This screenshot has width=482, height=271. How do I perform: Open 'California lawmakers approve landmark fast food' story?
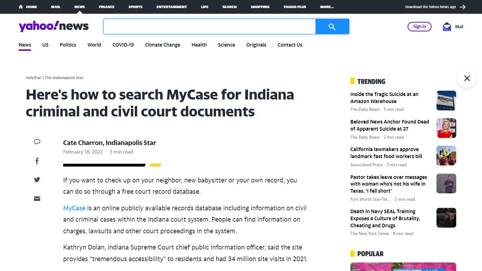[x=386, y=153]
